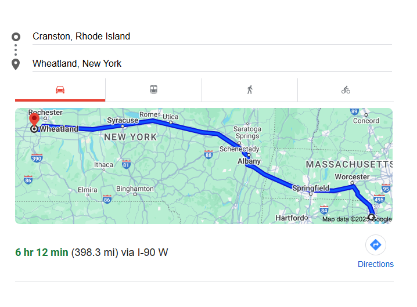Click the route start point circle on map
The width and height of the screenshot is (417, 307).
(x=372, y=218)
